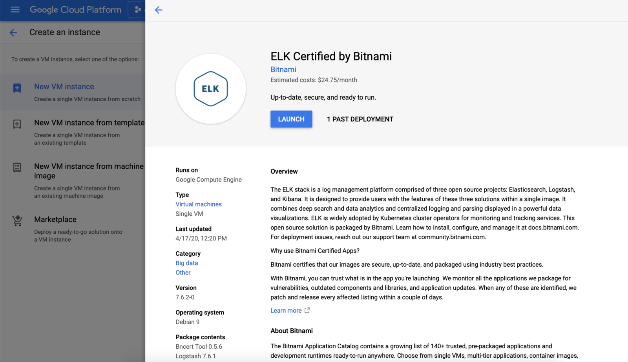Click the Learn more external link icon
Image resolution: width=628 pixels, height=362 pixels.
click(307, 310)
